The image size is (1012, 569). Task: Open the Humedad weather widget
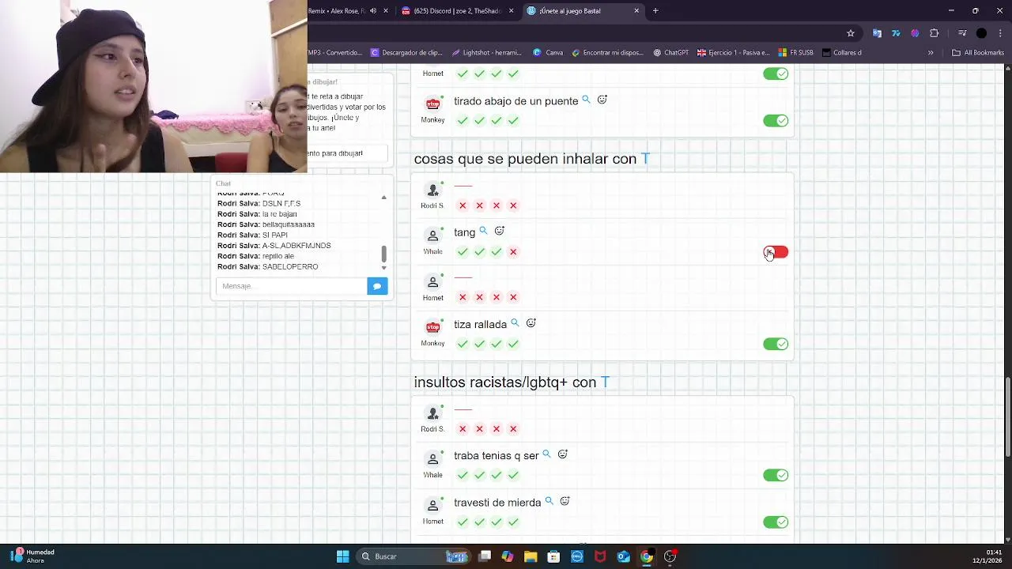pyautogui.click(x=32, y=556)
